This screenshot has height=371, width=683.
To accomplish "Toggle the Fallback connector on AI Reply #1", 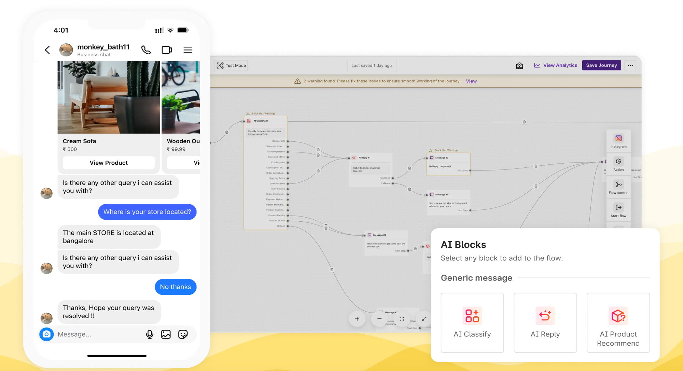I will [393, 183].
